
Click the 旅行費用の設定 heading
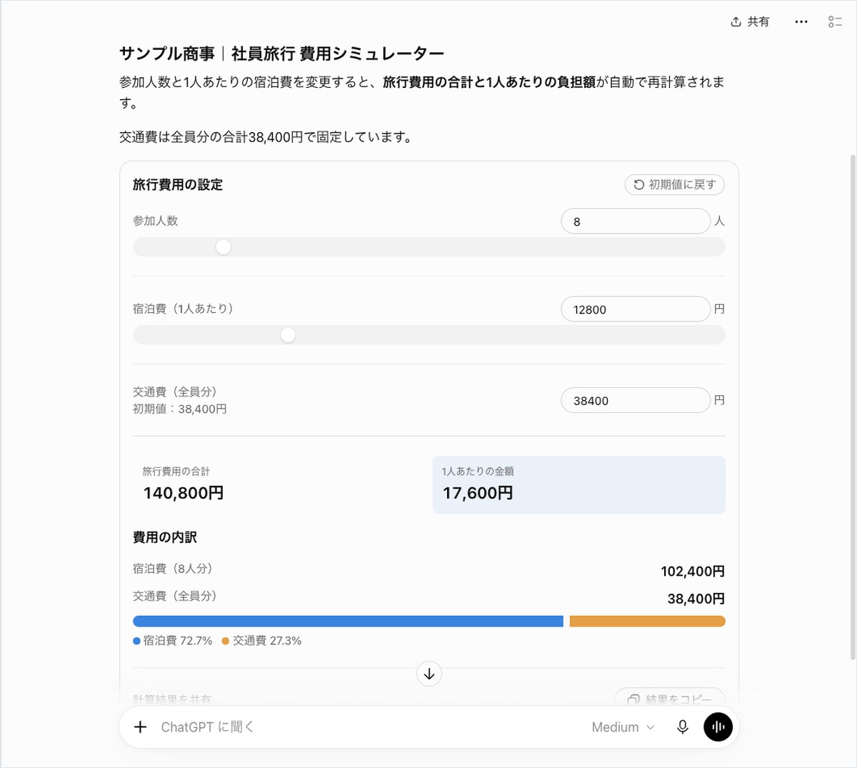pyautogui.click(x=178, y=184)
